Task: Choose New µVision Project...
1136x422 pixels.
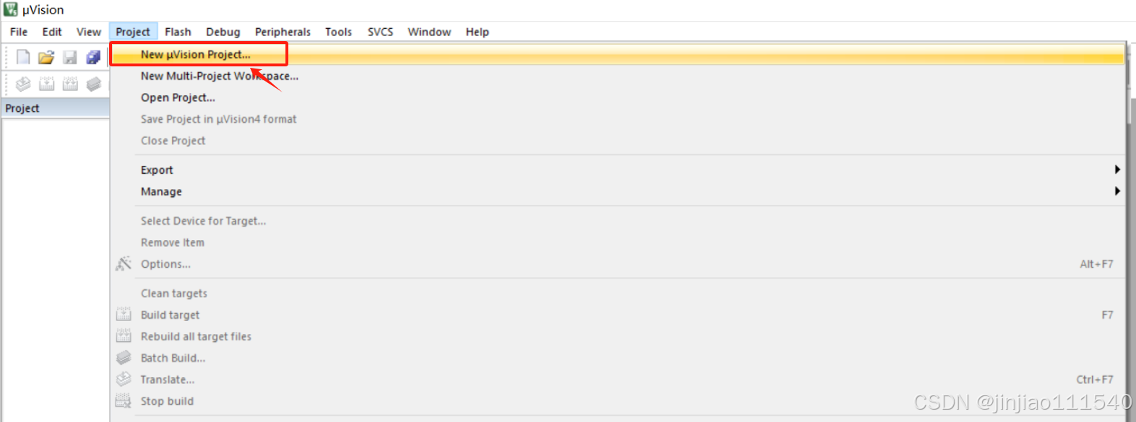Action: [618, 54]
